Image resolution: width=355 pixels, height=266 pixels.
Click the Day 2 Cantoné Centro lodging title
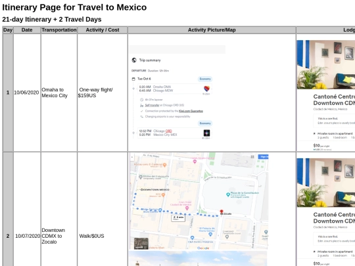click(334, 217)
